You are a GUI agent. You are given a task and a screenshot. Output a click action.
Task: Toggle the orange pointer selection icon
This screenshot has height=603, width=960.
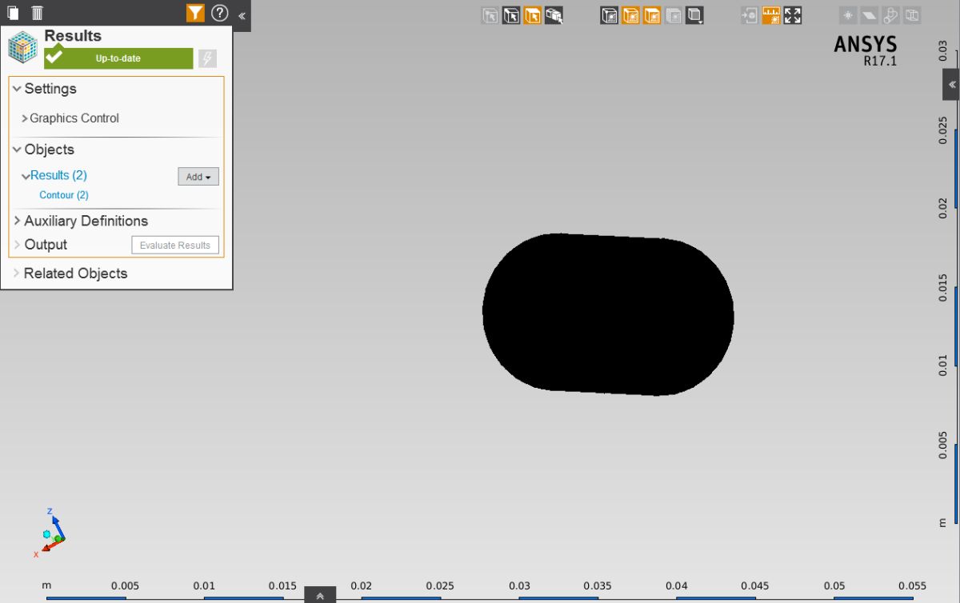click(x=533, y=14)
